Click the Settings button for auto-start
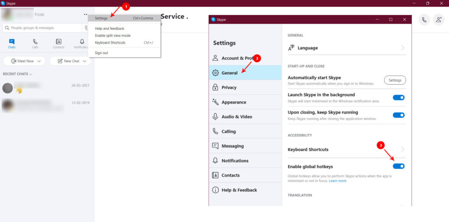Viewport: 449px width, 222px height. tap(395, 80)
